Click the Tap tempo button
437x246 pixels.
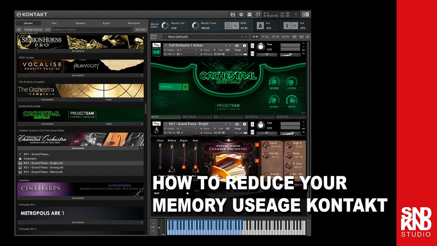coord(236,26)
